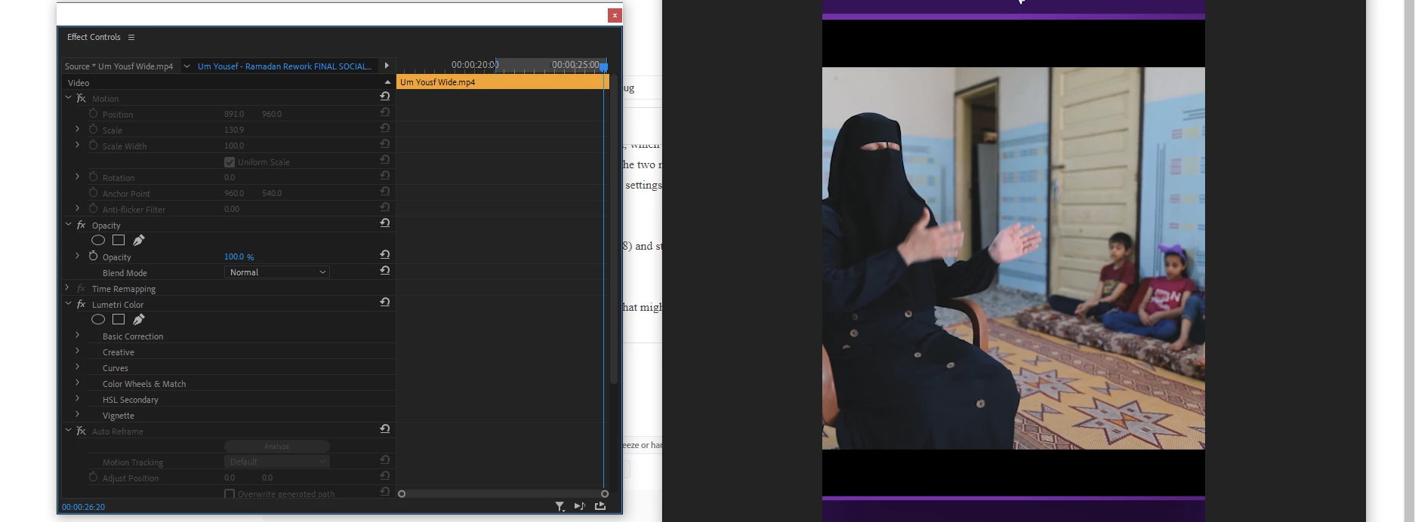The height and width of the screenshot is (522, 1415).
Task: Toggle the Motion effect fx icon
Action: click(x=82, y=98)
